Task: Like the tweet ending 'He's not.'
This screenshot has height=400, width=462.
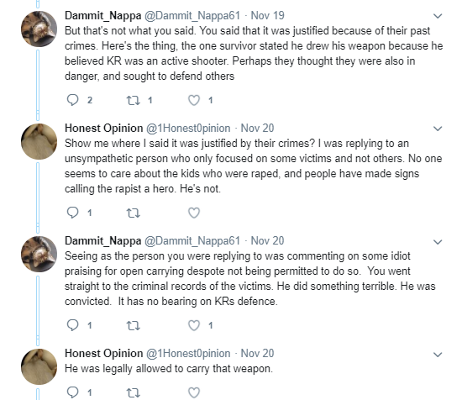Action: coord(194,213)
